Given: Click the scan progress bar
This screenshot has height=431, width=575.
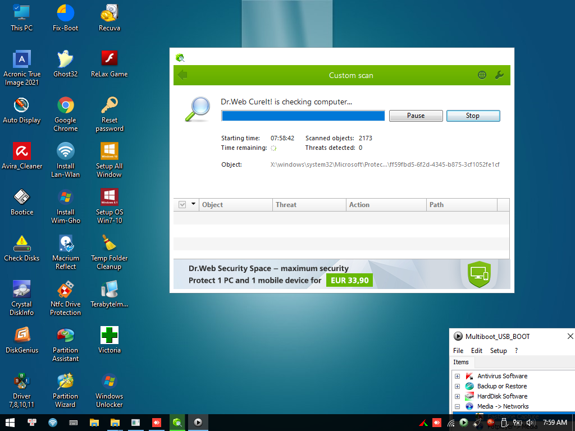Looking at the screenshot, I should pos(303,116).
